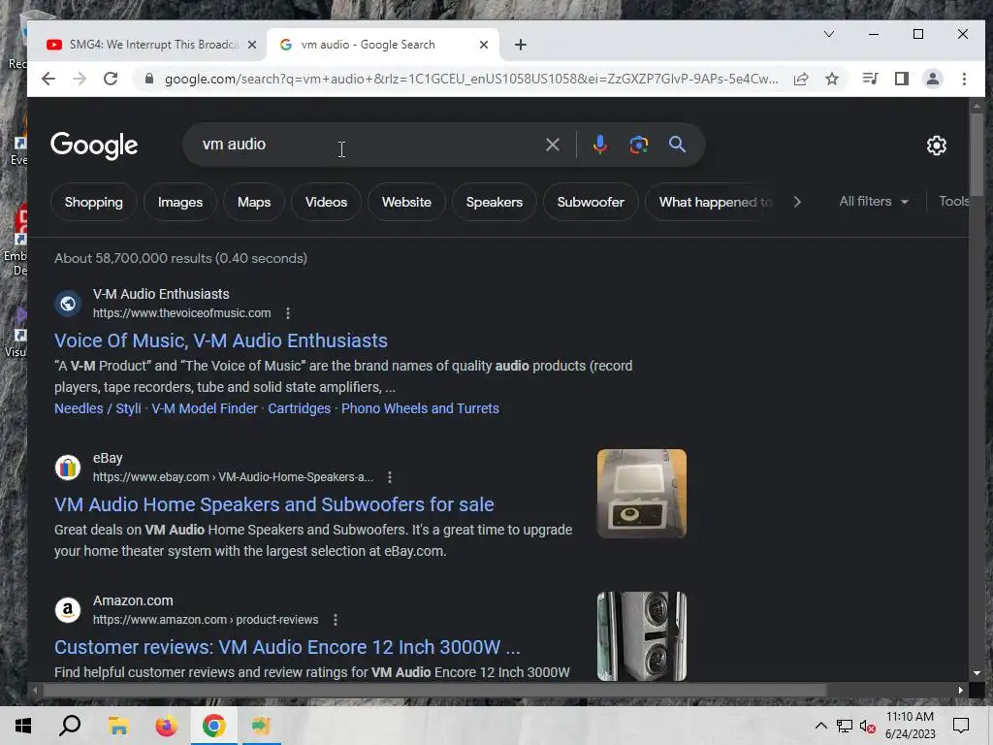The height and width of the screenshot is (745, 993).
Task: Open more options for eBay result
Action: click(x=390, y=477)
